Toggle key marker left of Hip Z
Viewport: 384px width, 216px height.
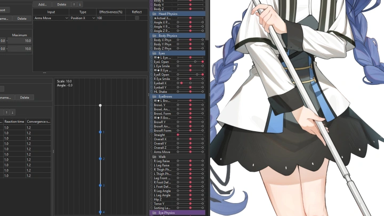click(x=151, y=199)
